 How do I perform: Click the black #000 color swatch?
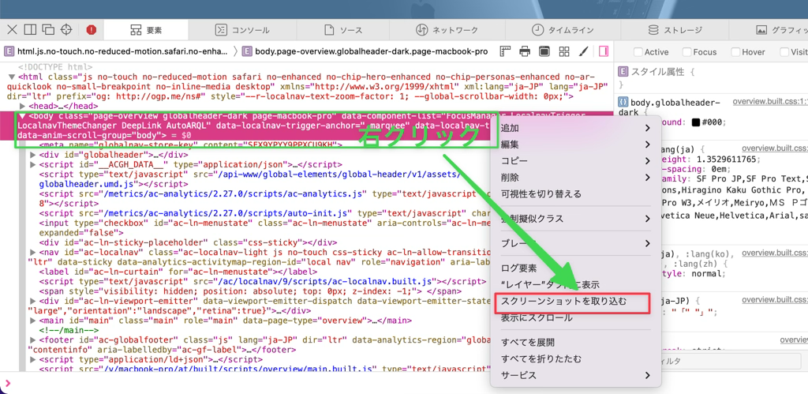696,122
